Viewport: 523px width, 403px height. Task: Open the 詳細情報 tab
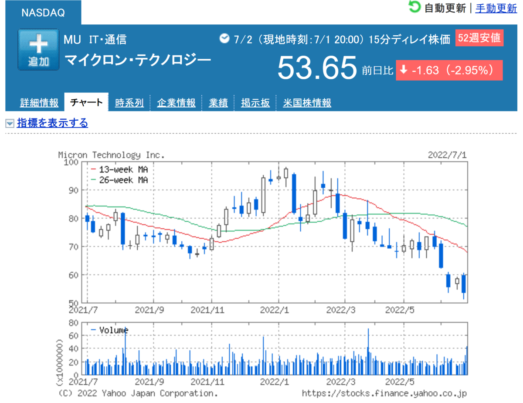(x=39, y=103)
